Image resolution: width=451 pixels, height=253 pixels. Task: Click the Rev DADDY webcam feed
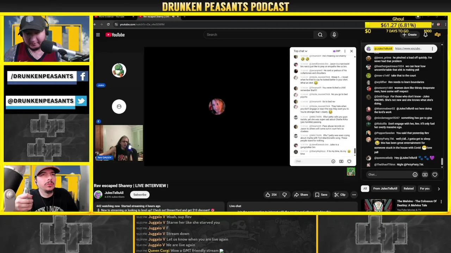point(119,143)
